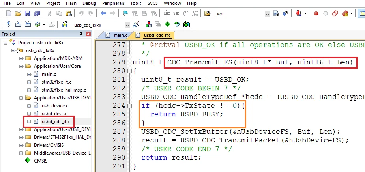The height and width of the screenshot is (172, 365).
Task: Open the Flash menu
Action: [x=71, y=3]
